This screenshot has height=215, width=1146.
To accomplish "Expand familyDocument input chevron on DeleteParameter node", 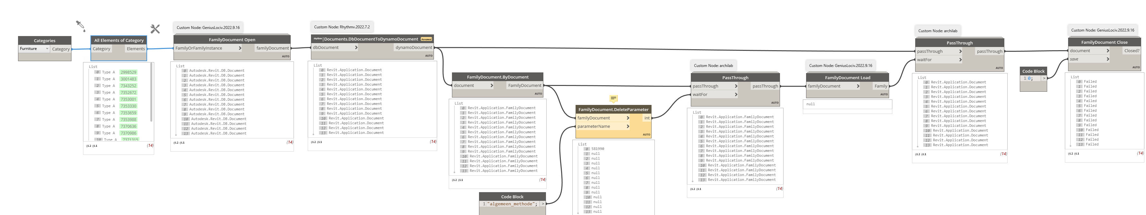I will click(628, 118).
